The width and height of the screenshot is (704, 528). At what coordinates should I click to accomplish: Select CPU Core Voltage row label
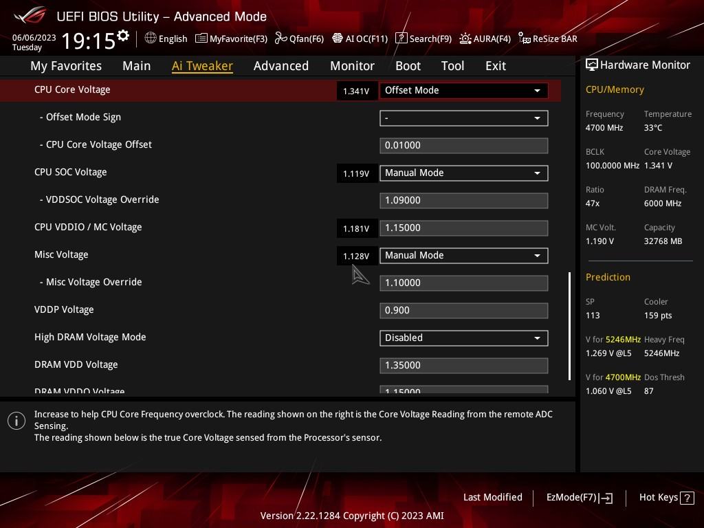pos(72,90)
